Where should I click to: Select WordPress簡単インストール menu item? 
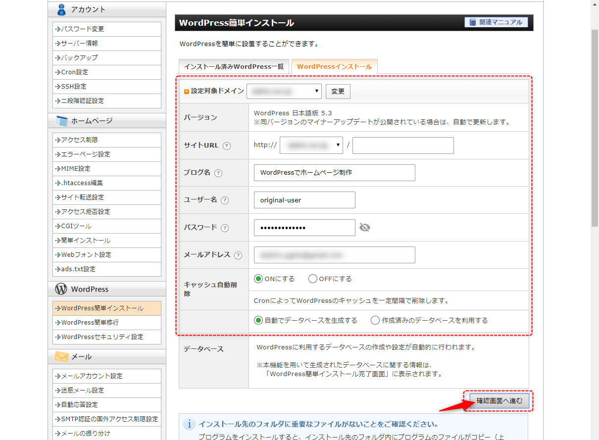pos(107,308)
